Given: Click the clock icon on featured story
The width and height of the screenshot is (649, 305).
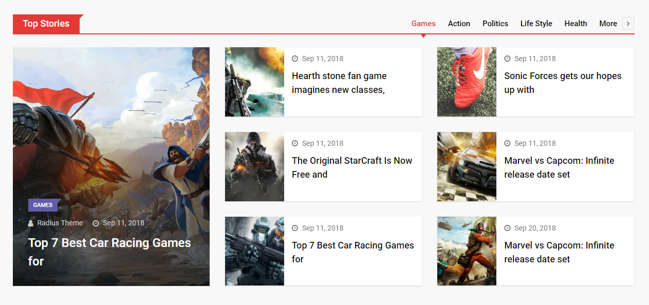Looking at the screenshot, I should [x=96, y=223].
